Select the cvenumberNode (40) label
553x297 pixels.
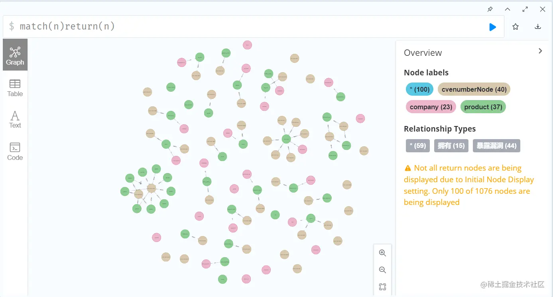pos(474,89)
